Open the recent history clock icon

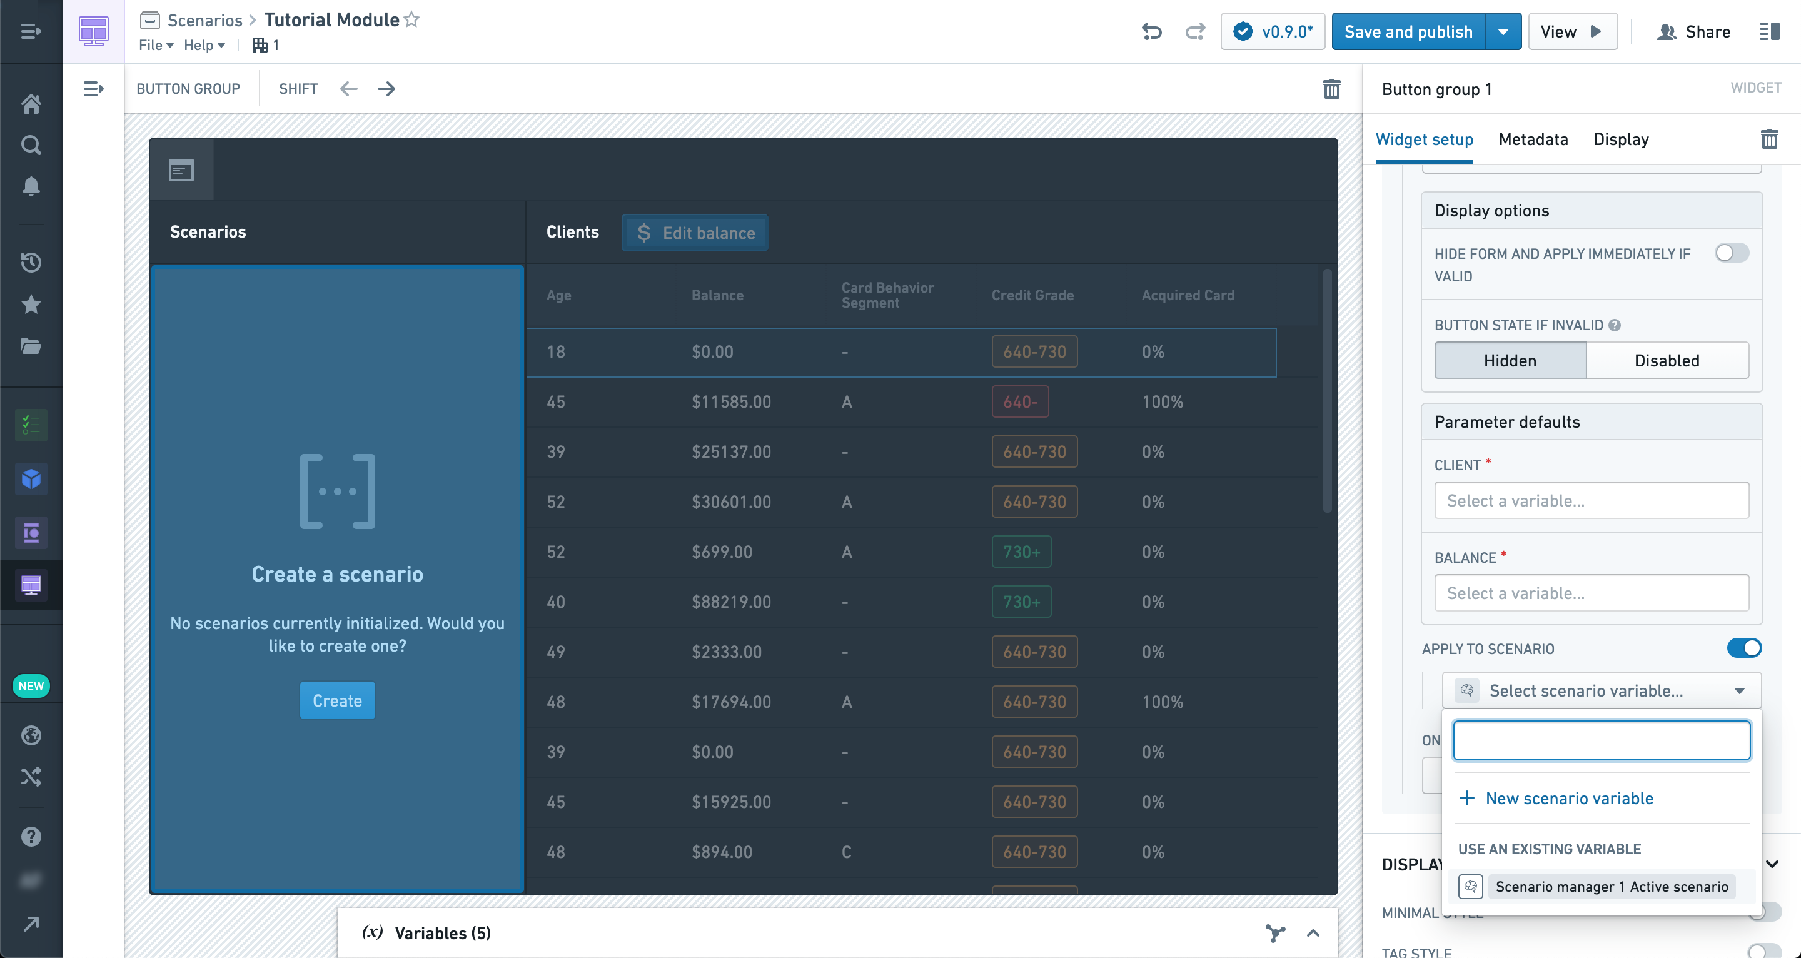[x=31, y=262]
